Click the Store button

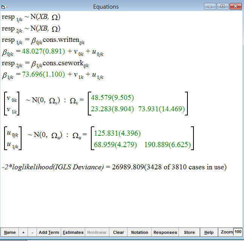(189, 232)
